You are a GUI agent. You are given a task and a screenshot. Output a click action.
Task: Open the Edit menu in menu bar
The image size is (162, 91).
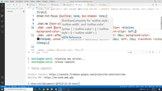coord(12,2)
